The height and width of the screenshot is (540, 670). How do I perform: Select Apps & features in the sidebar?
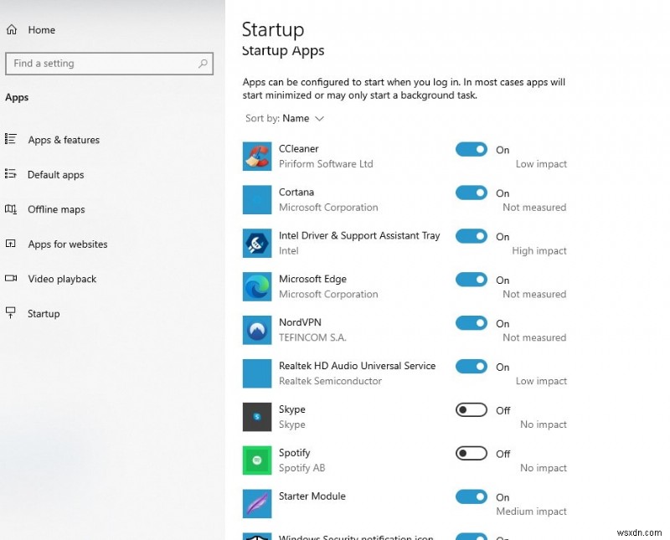64,140
